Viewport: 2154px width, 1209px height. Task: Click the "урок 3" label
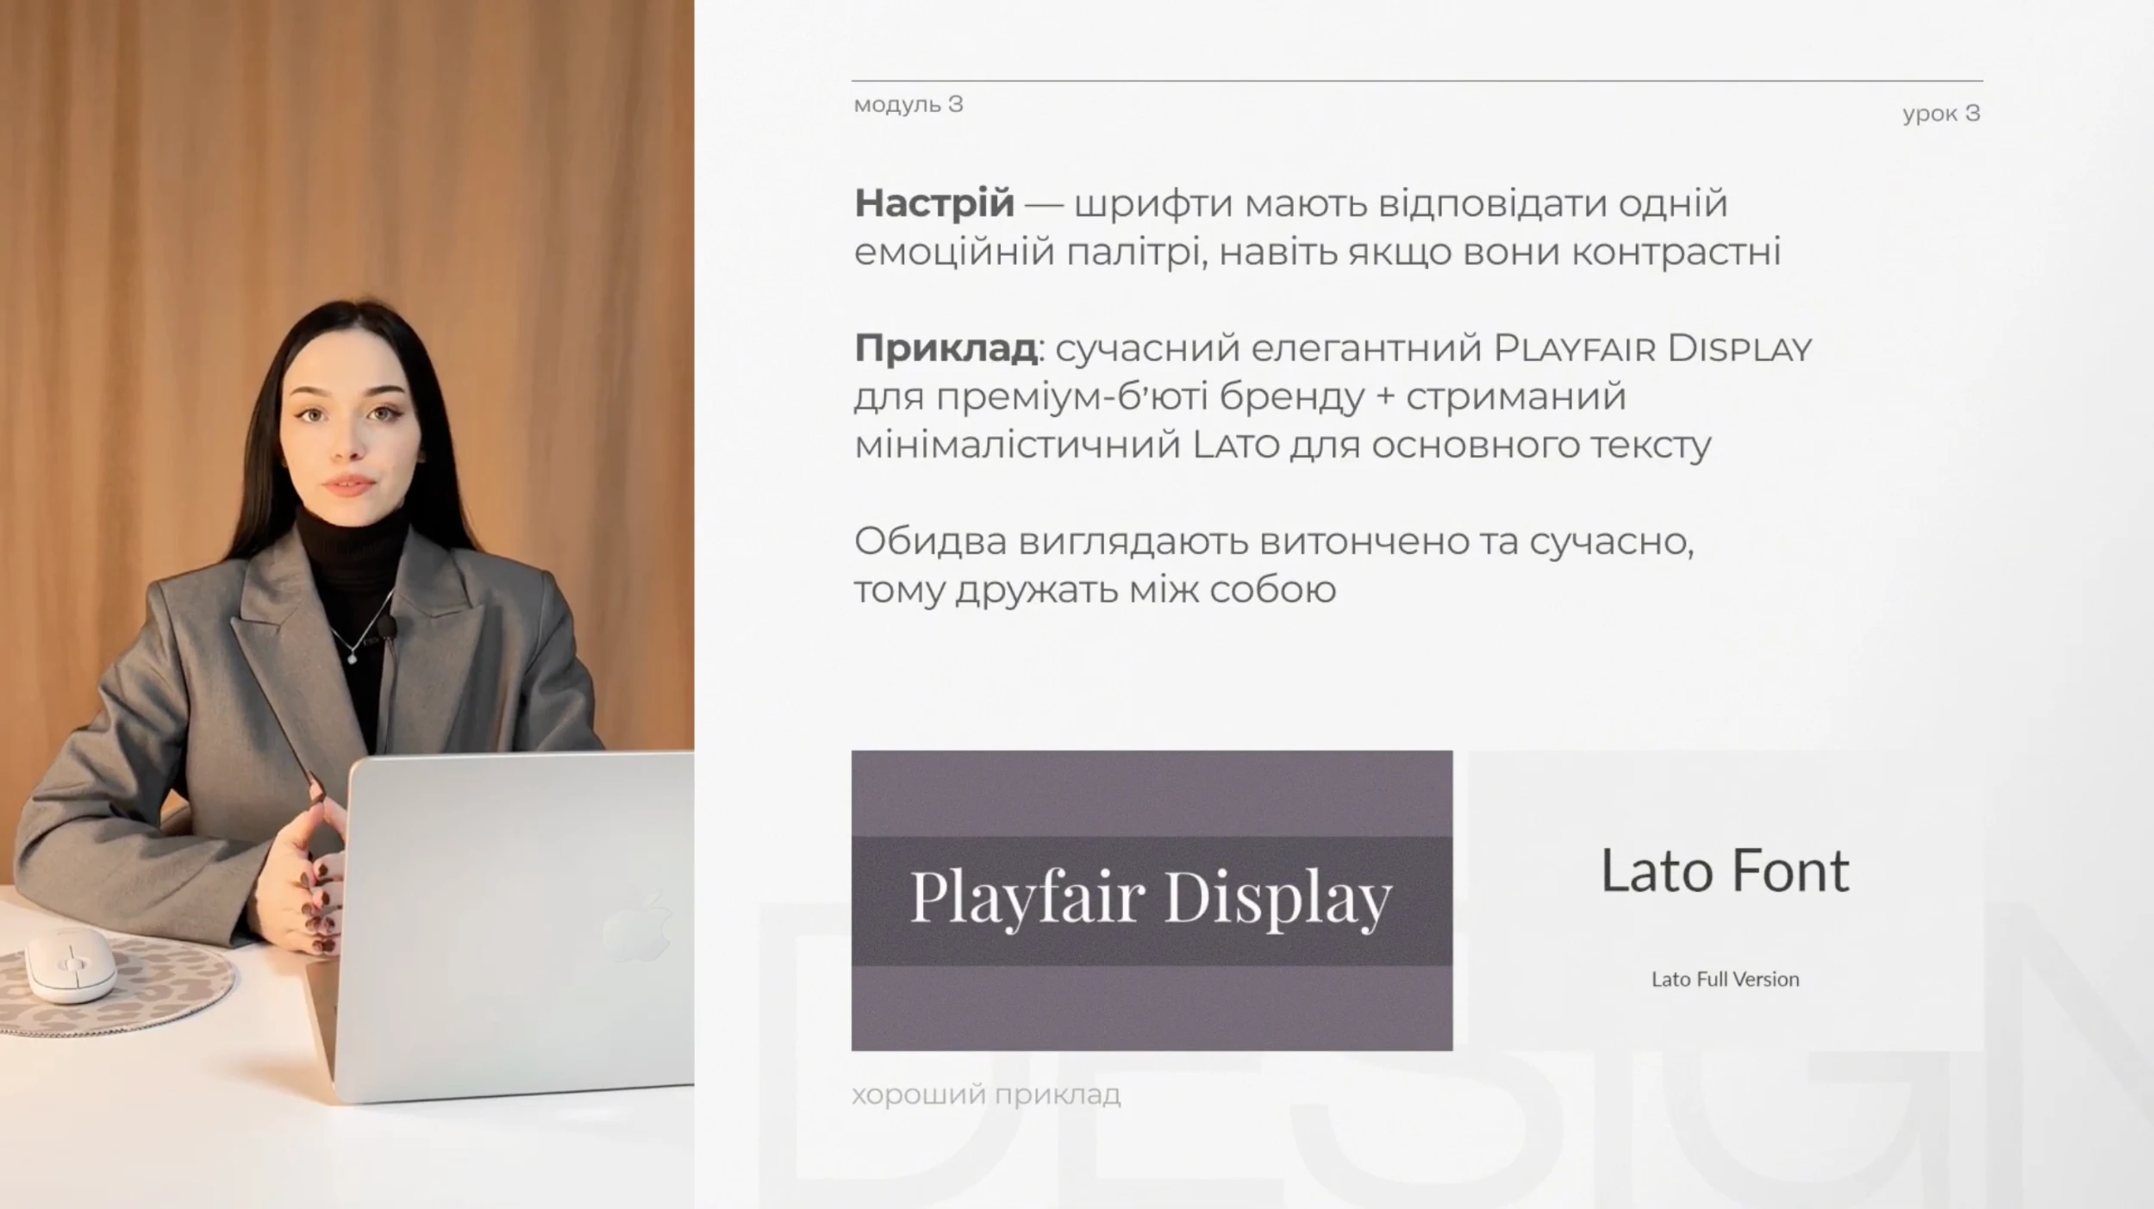point(1941,114)
